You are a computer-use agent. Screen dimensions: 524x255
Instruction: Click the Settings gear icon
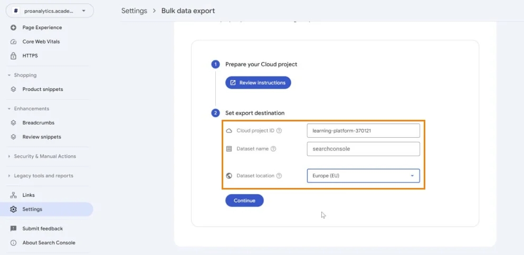pos(13,209)
